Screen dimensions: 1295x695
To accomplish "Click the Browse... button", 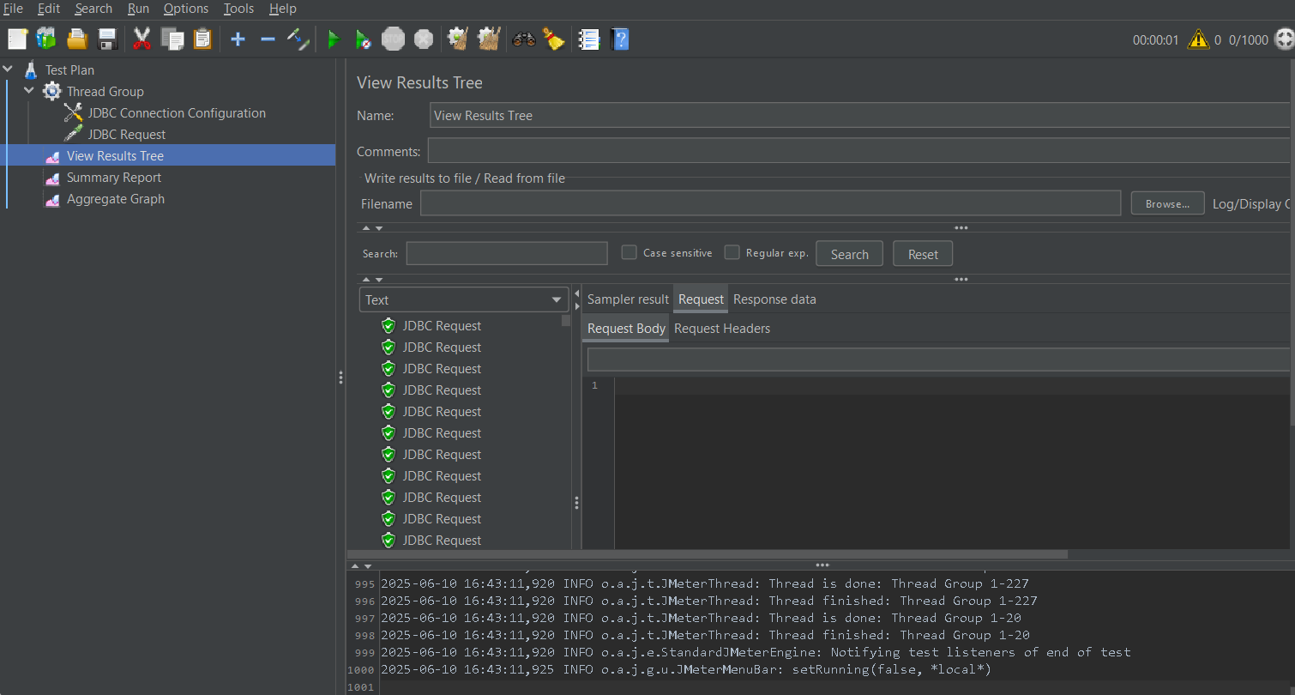I will click(1167, 203).
